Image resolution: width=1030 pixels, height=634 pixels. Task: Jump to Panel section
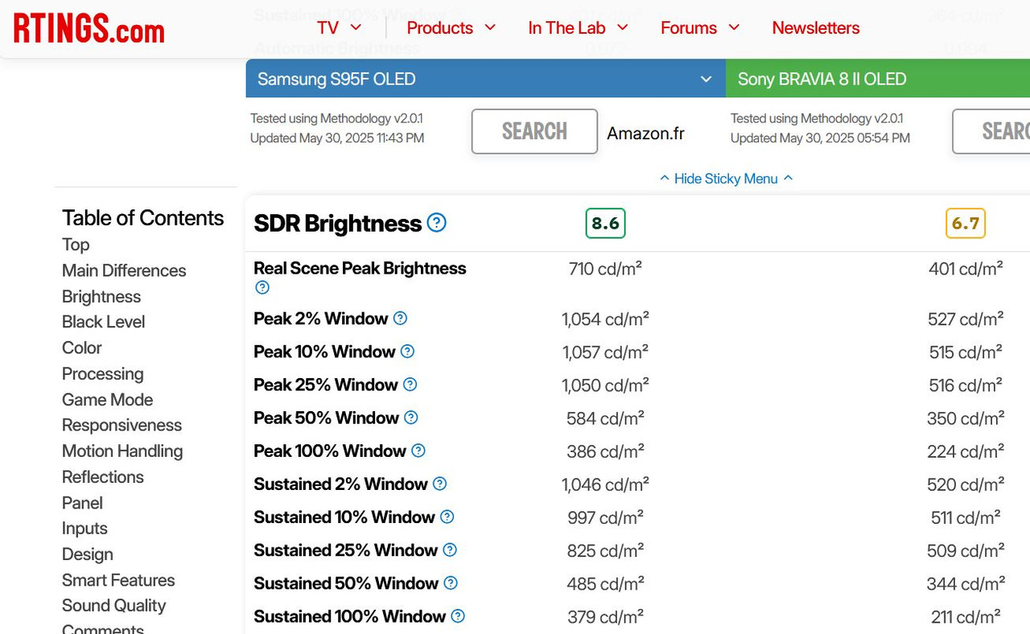82,503
